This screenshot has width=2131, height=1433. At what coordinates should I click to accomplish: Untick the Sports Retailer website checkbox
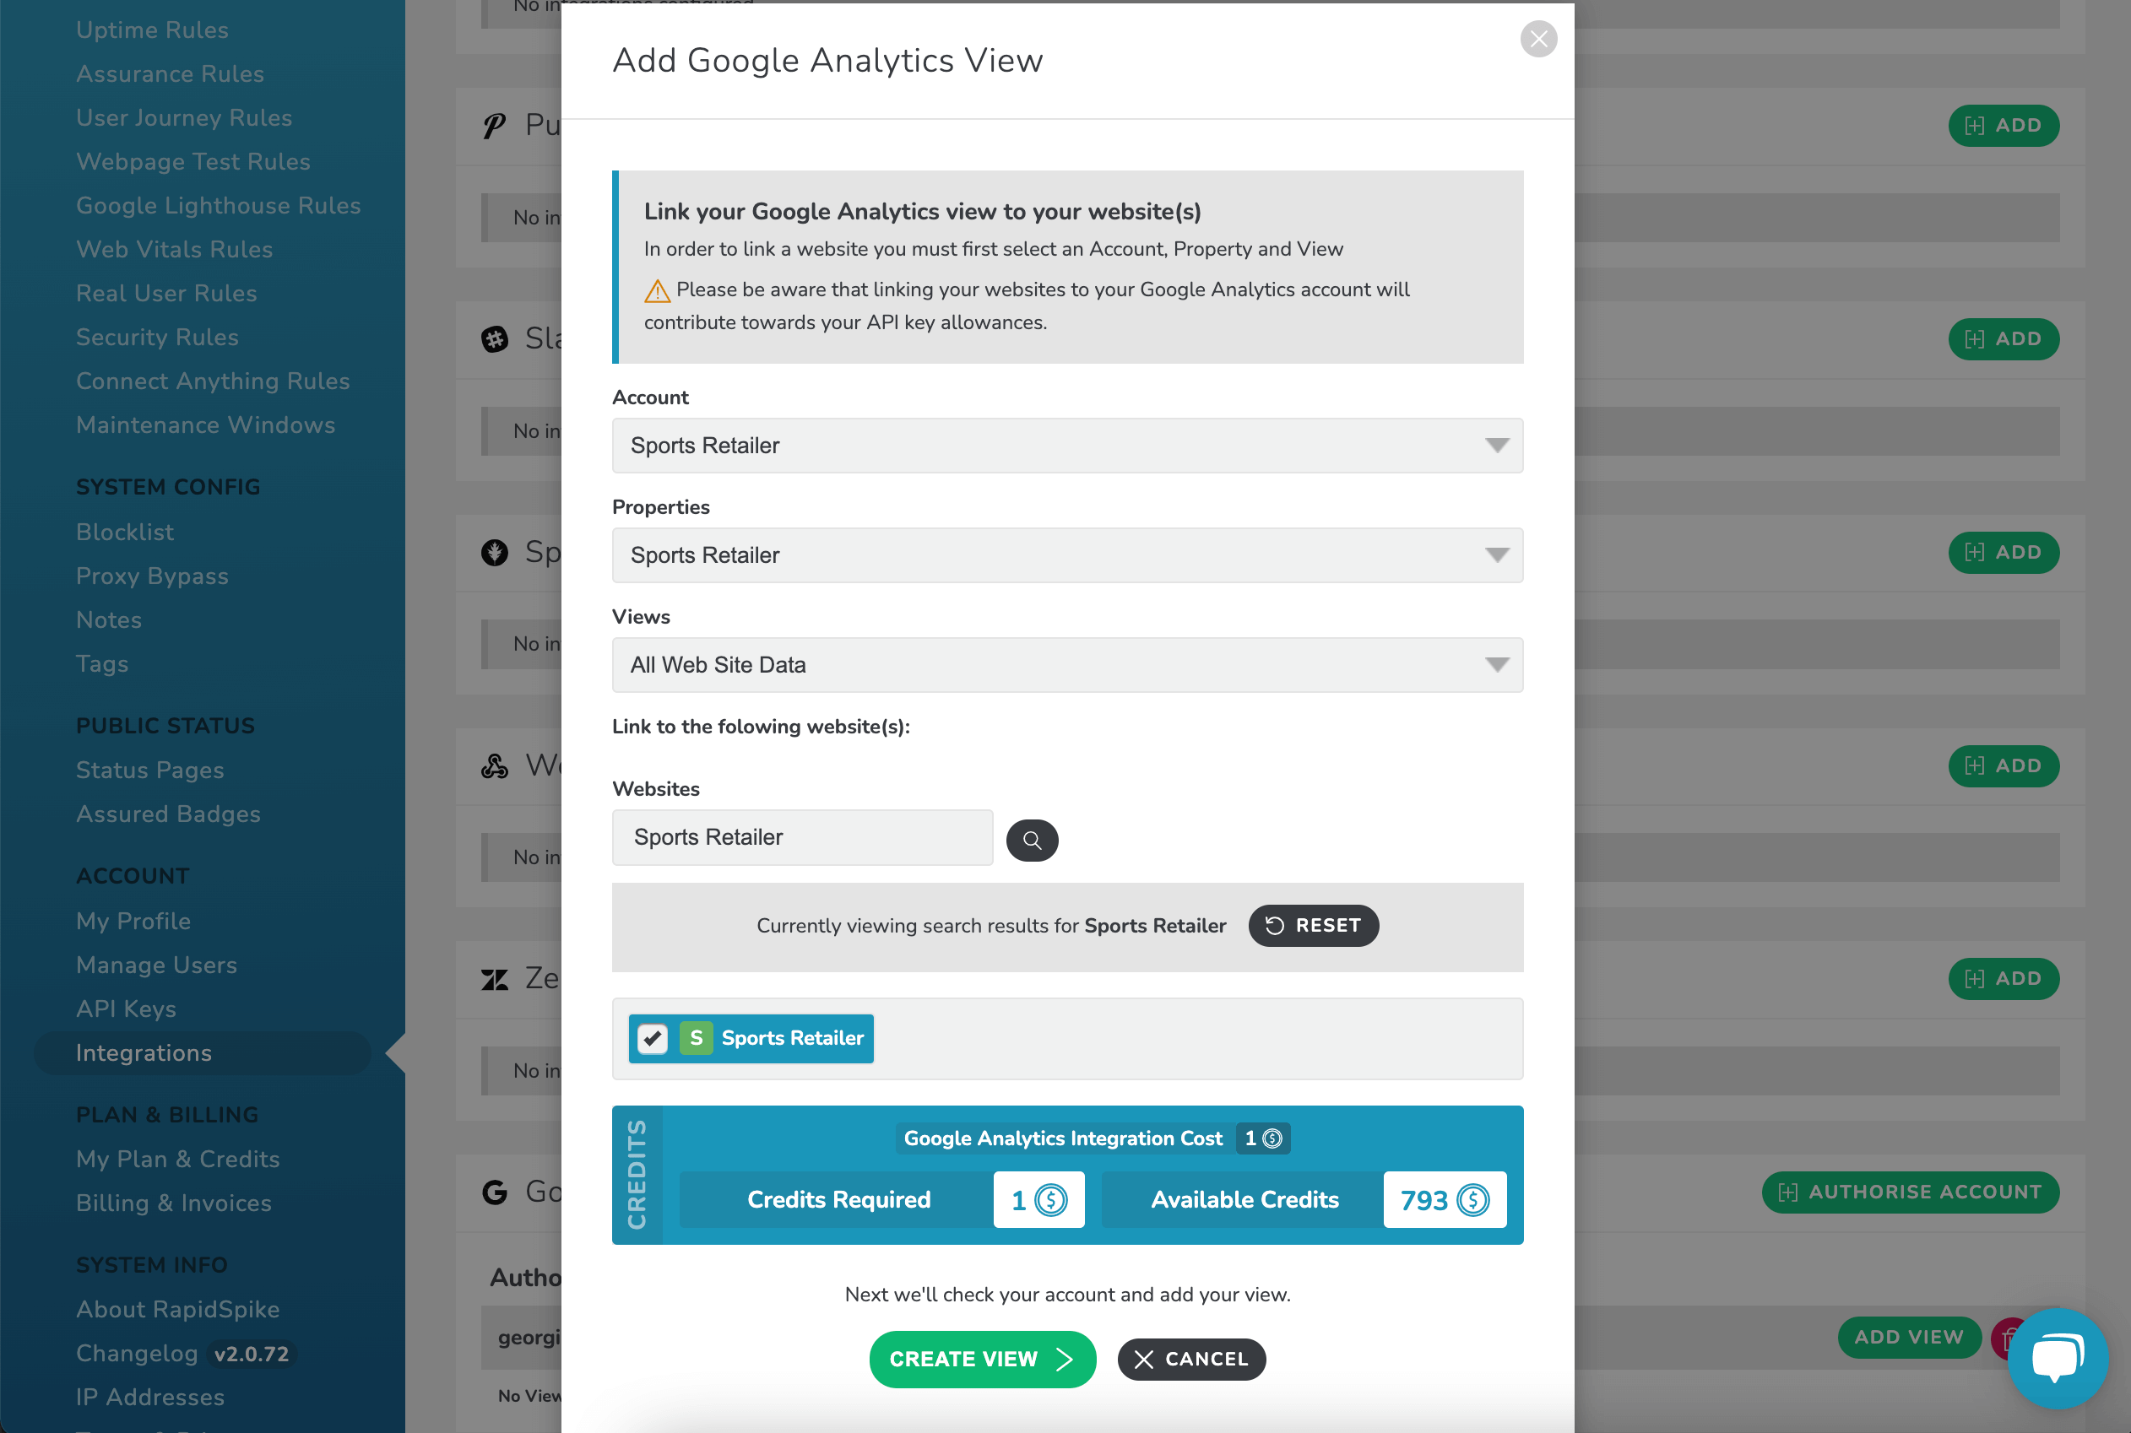coord(652,1038)
